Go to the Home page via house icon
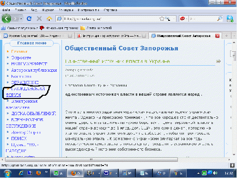The width and height of the screenshot is (237, 178). [49, 18]
